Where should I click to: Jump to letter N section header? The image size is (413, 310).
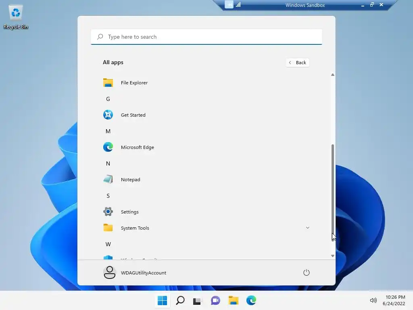pyautogui.click(x=108, y=163)
